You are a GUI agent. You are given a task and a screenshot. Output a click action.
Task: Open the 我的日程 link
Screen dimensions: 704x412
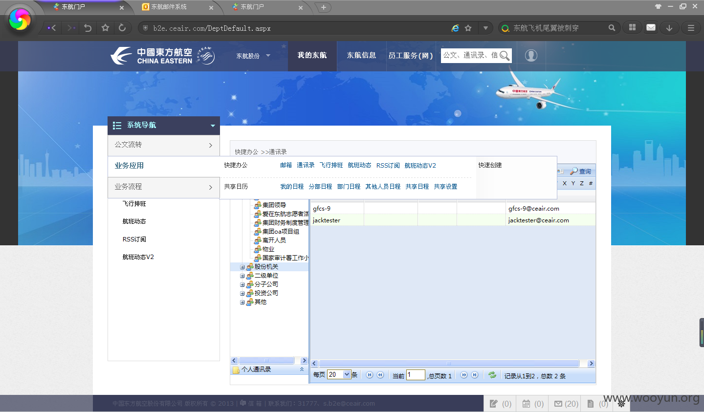pyautogui.click(x=292, y=187)
